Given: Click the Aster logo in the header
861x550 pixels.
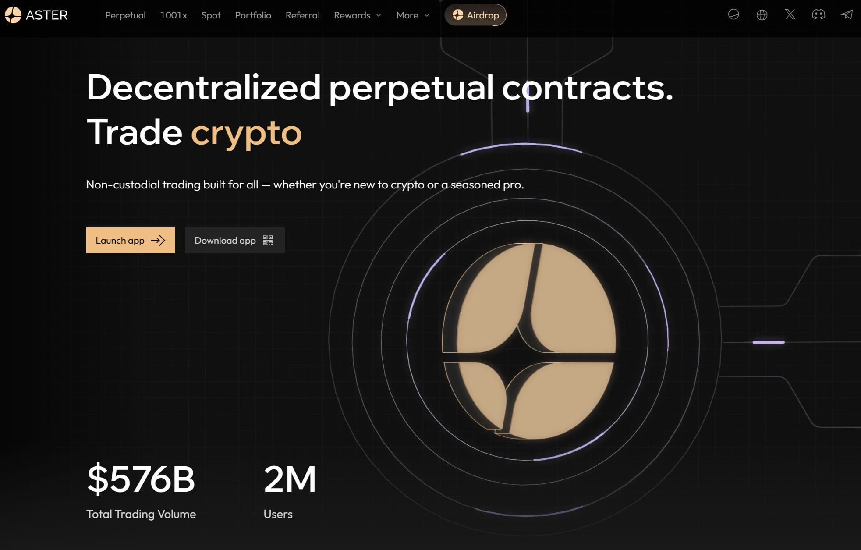Looking at the screenshot, I should pyautogui.click(x=36, y=15).
